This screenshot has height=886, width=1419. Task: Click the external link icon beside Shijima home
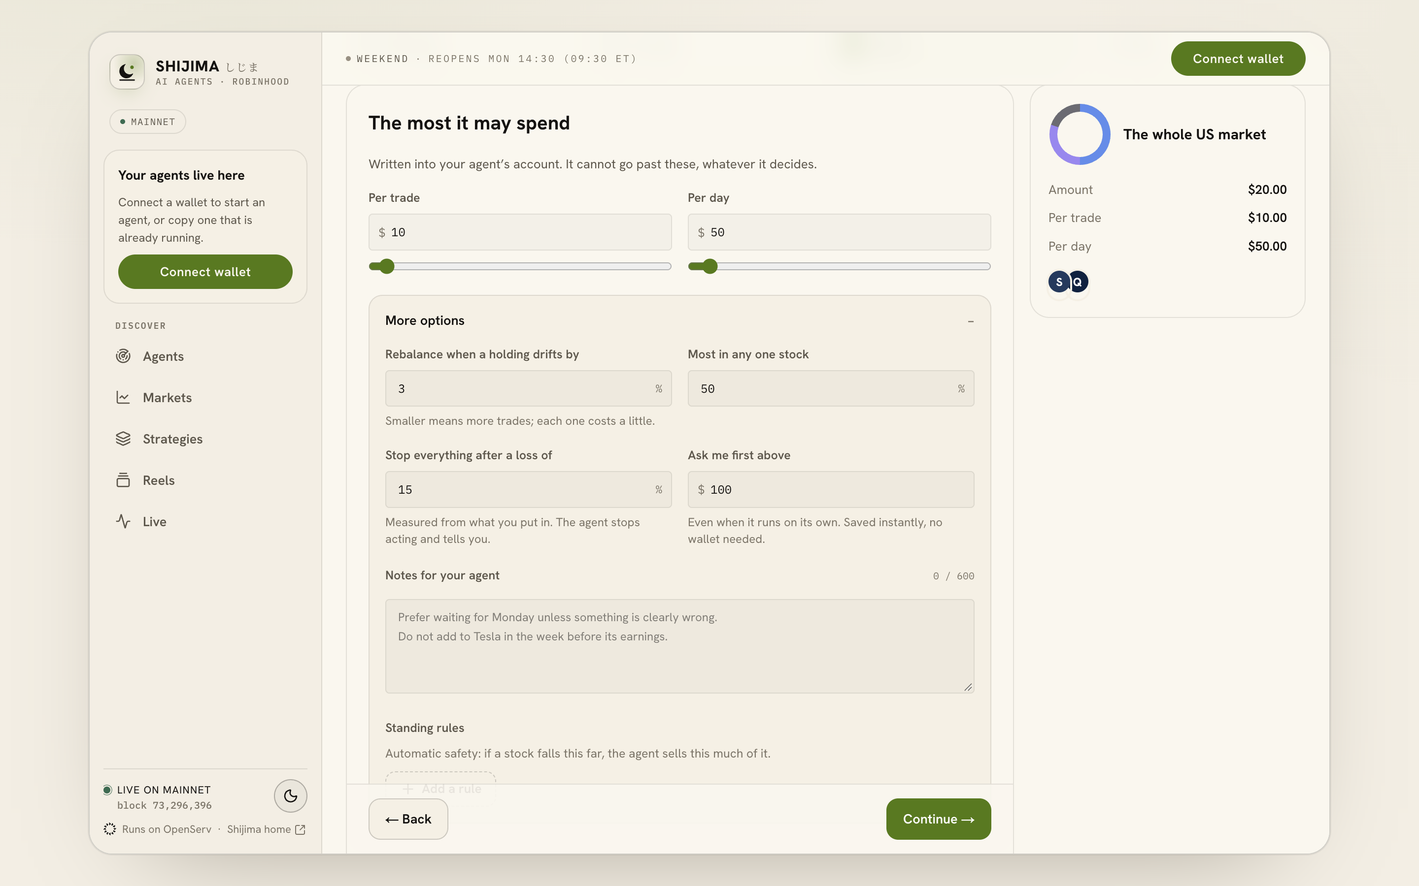(x=300, y=829)
